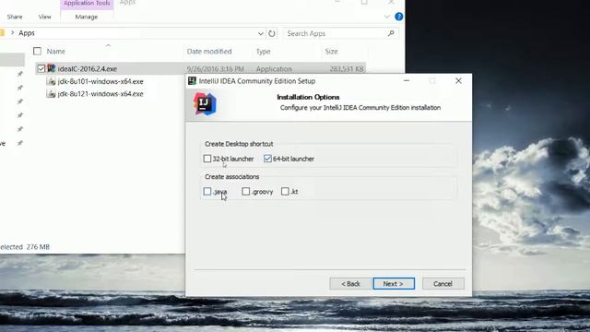Viewport: 590px width, 332px height.
Task: Minimize the IntelliJ setup window
Action: click(x=407, y=80)
